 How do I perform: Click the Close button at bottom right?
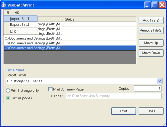[151, 111]
